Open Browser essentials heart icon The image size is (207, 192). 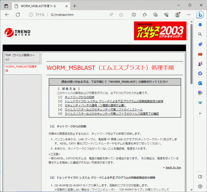(x=166, y=14)
